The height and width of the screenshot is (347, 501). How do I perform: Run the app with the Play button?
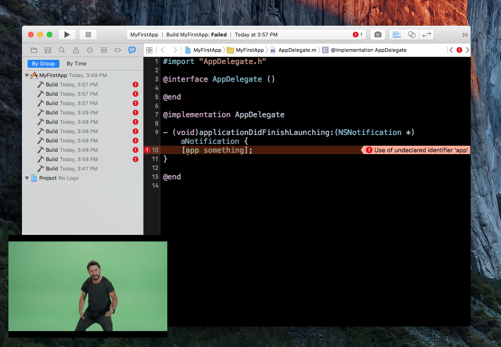point(67,35)
